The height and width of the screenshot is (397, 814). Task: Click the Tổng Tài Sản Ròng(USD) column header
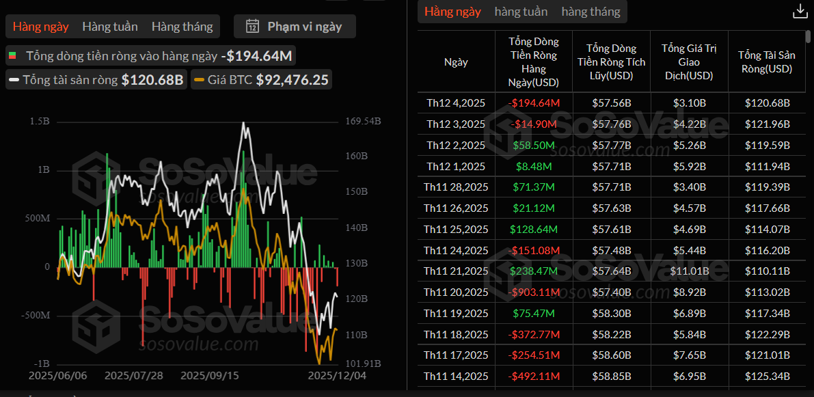(x=765, y=61)
